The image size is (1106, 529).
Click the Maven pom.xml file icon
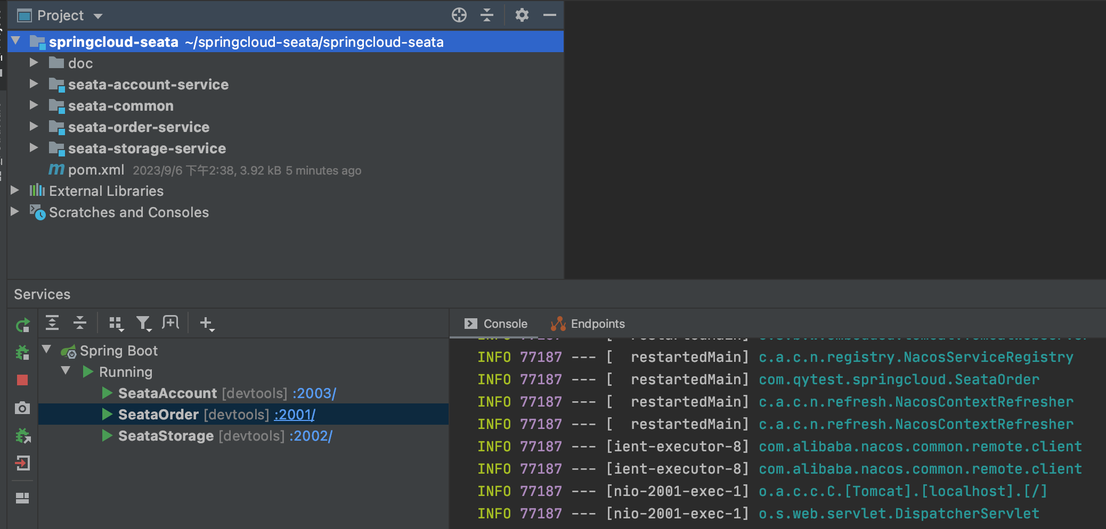coord(56,169)
